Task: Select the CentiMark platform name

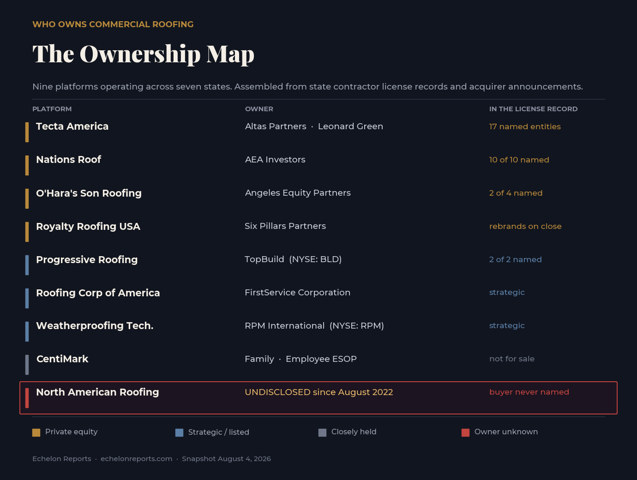Action: click(62, 359)
